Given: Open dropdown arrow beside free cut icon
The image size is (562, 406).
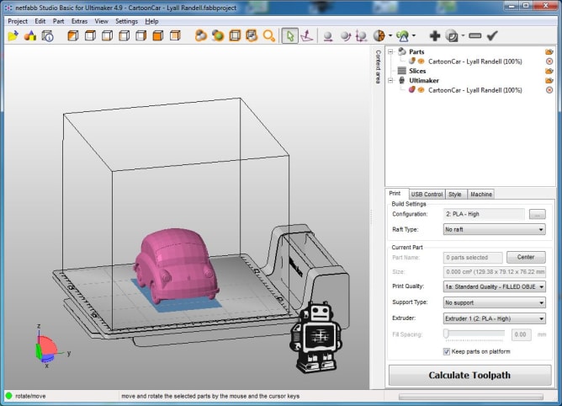Looking at the screenshot, I should click(x=390, y=35).
